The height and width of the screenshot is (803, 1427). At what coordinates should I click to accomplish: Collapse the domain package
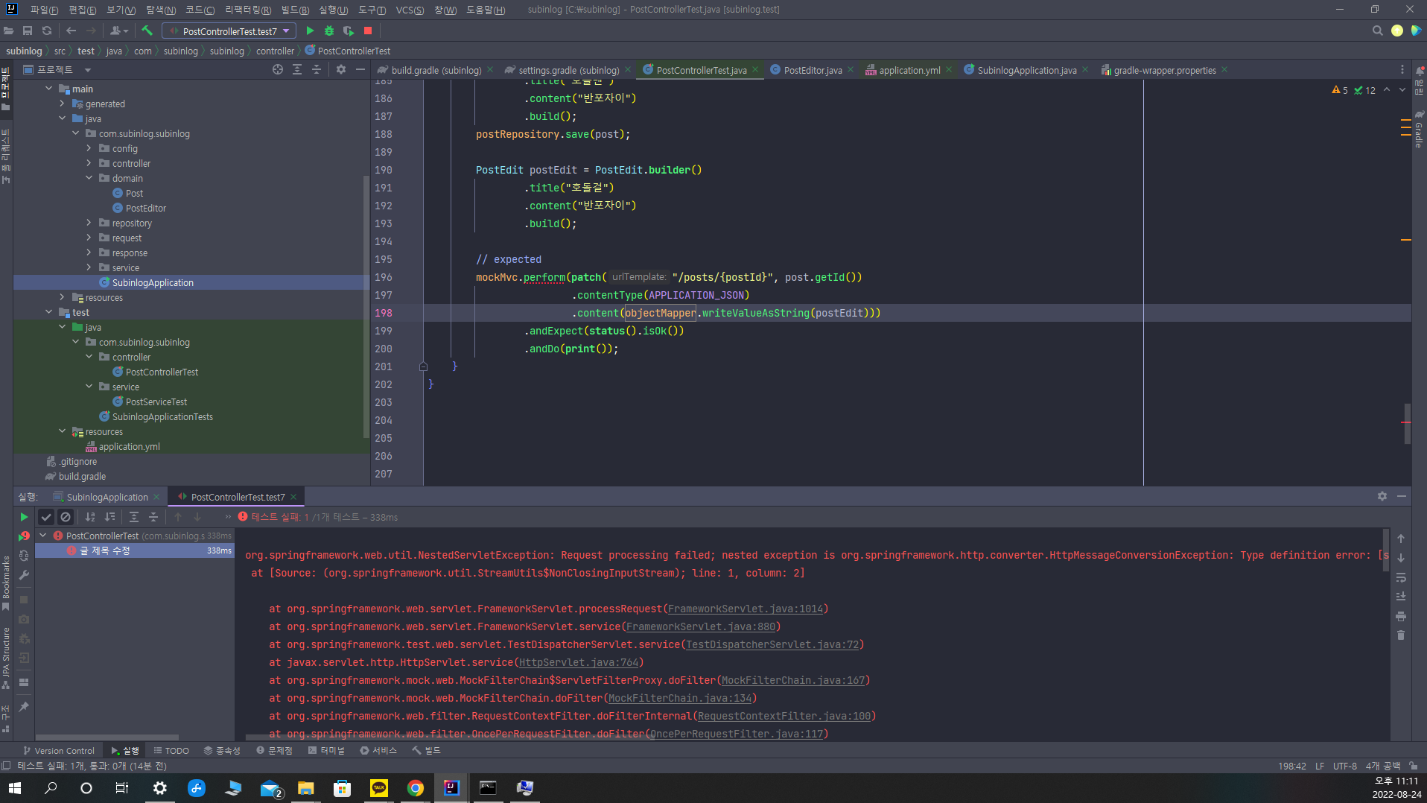click(89, 178)
